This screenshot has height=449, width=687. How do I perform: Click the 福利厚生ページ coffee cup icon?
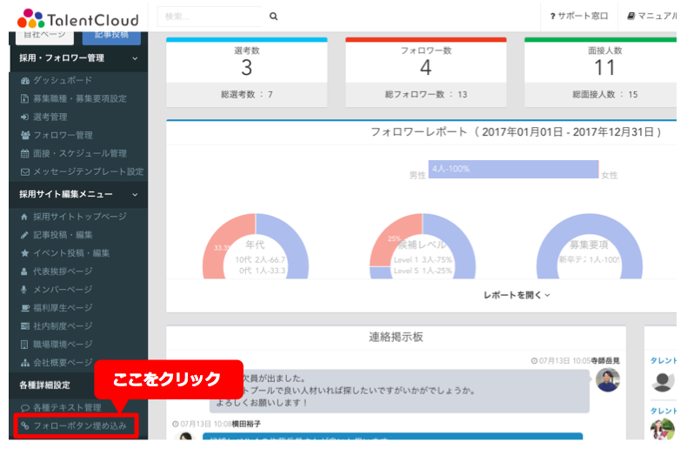click(x=25, y=308)
